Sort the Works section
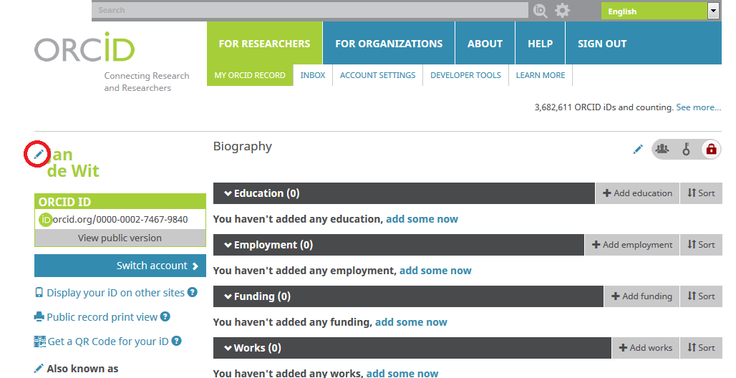This screenshot has width=736, height=378. [x=701, y=348]
